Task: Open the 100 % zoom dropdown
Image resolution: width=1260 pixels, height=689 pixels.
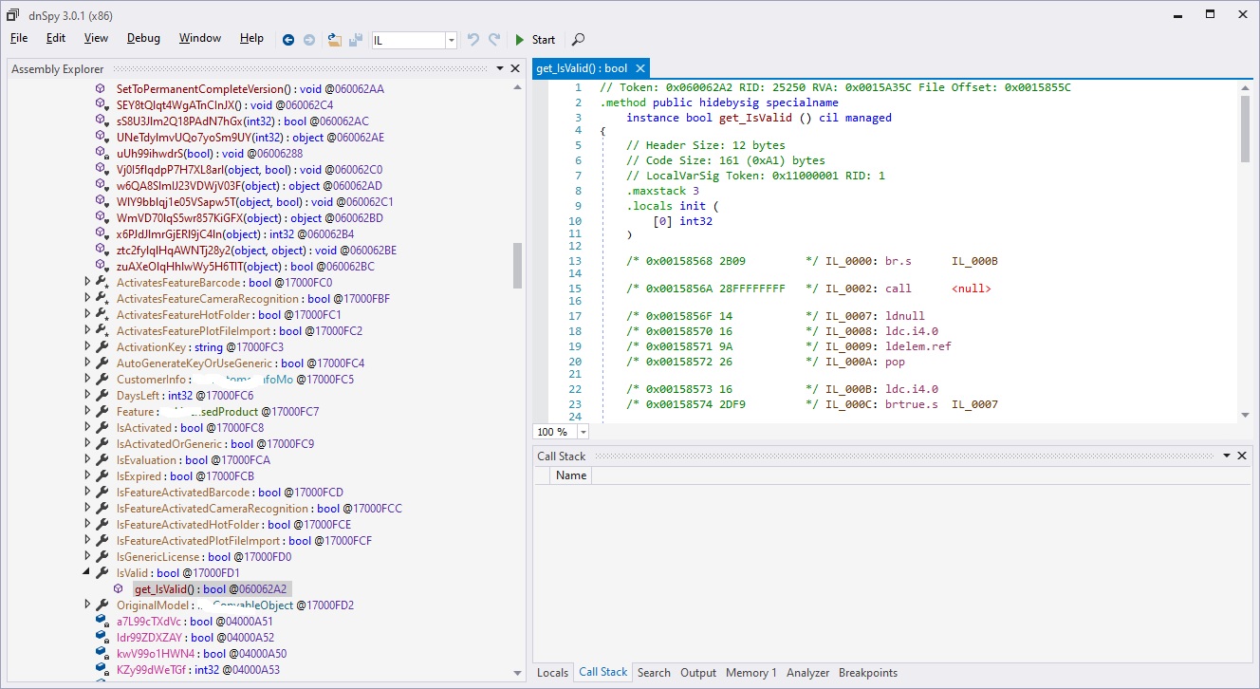Action: click(583, 432)
